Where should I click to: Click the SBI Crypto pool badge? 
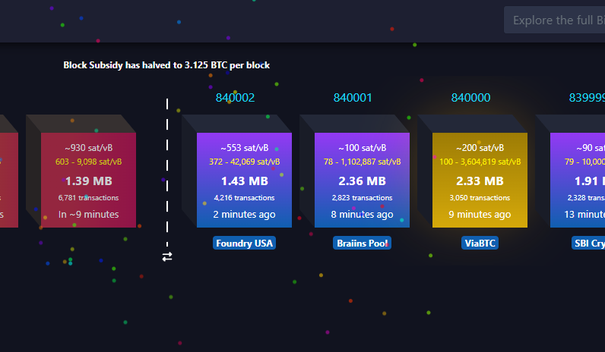click(x=588, y=243)
